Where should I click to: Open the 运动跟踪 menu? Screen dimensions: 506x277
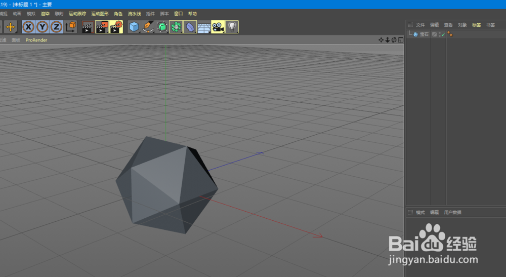click(77, 14)
